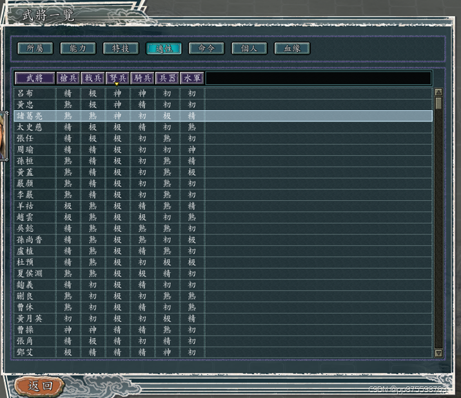Select the 夏侯淵 row

(223, 274)
